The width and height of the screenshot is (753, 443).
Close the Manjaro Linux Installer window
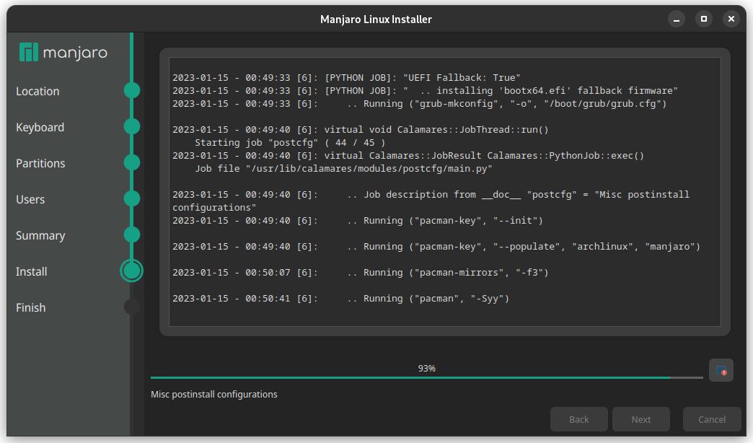point(731,19)
